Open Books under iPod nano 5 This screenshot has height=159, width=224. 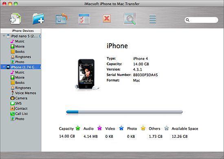coord(18,52)
